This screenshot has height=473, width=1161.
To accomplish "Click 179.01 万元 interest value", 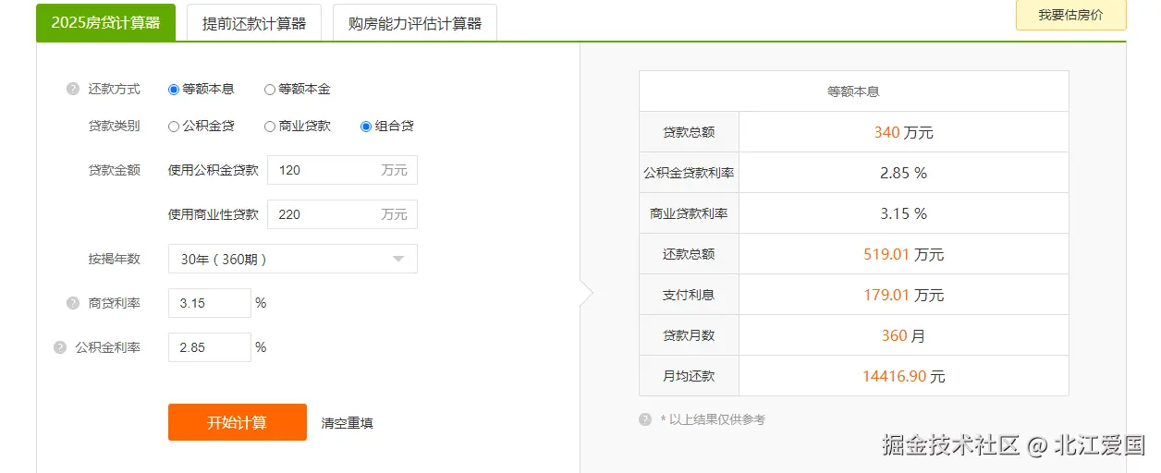I will click(904, 295).
